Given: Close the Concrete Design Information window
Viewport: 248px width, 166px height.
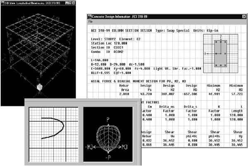Looking at the screenshot, I should (x=244, y=17).
